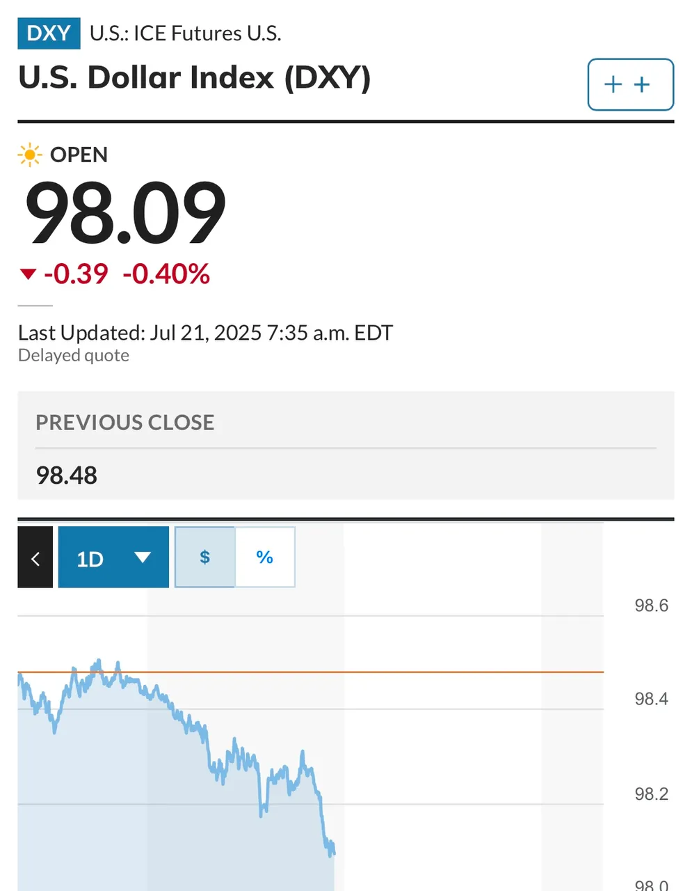Click the red down-arrow change indicator
692x891 pixels.
click(28, 274)
